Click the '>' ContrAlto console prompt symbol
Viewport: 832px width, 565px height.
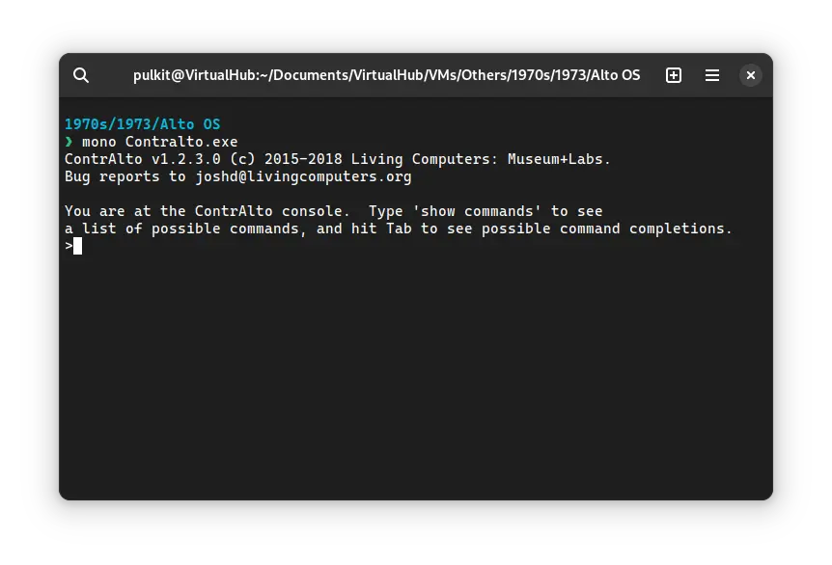click(69, 246)
